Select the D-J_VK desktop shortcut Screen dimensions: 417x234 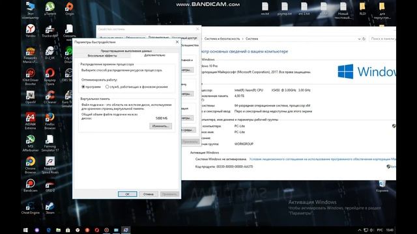[50, 53]
